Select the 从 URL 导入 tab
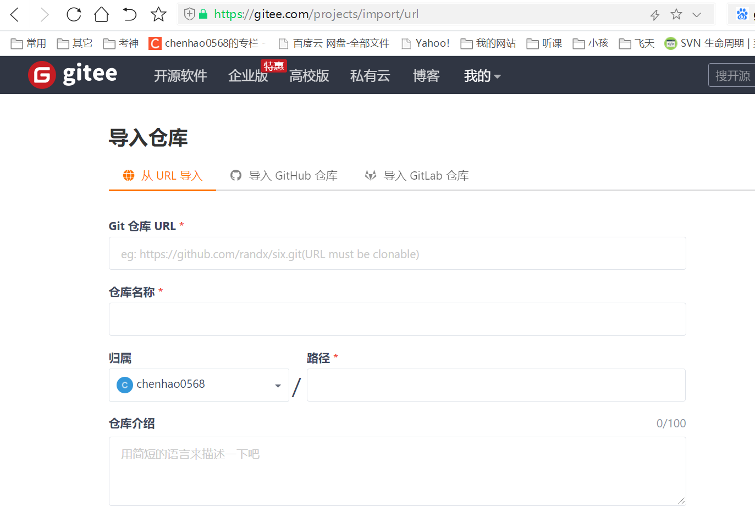The width and height of the screenshot is (755, 507). coord(163,176)
